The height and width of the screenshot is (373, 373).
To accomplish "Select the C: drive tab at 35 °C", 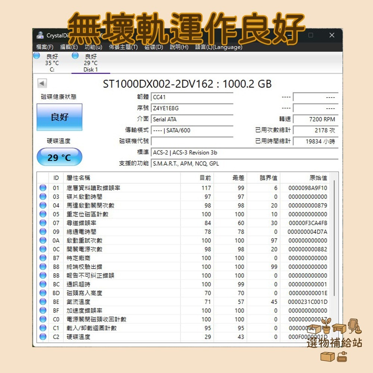I will click(x=52, y=63).
